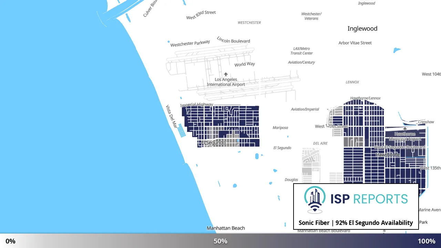Click the LAX/Metro Transit Center label
The image size is (441, 248).
tap(301, 51)
